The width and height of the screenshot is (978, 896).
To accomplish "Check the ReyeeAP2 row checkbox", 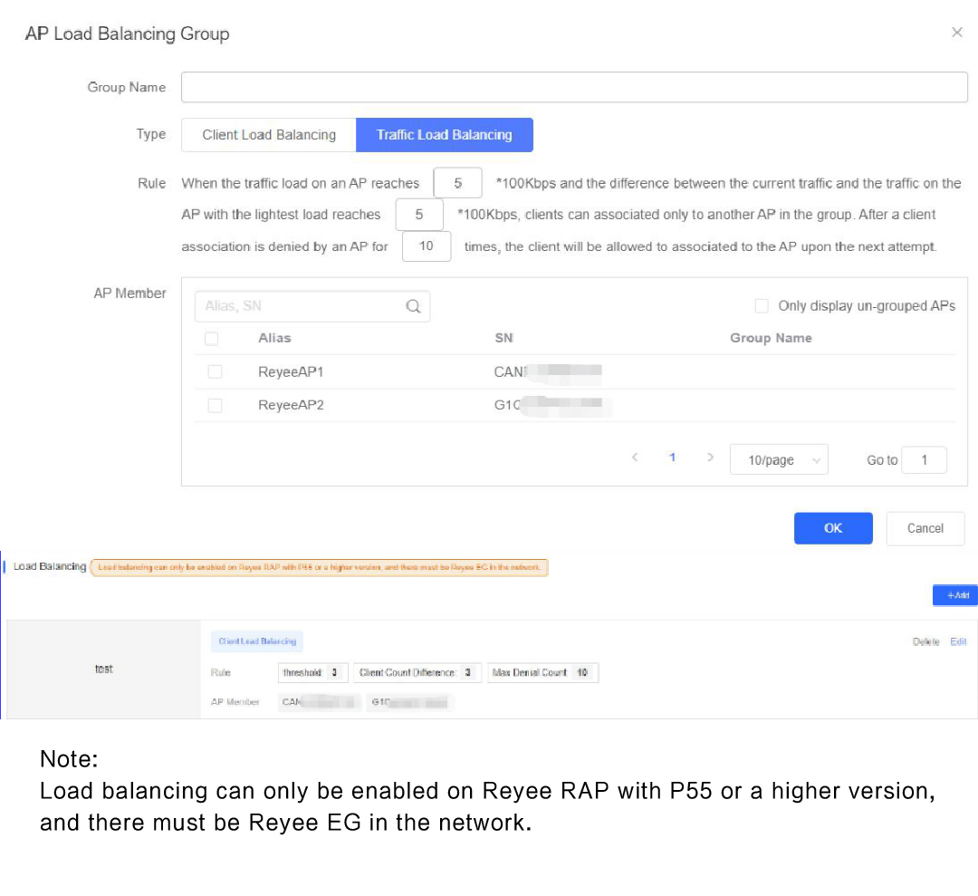I will point(216,406).
